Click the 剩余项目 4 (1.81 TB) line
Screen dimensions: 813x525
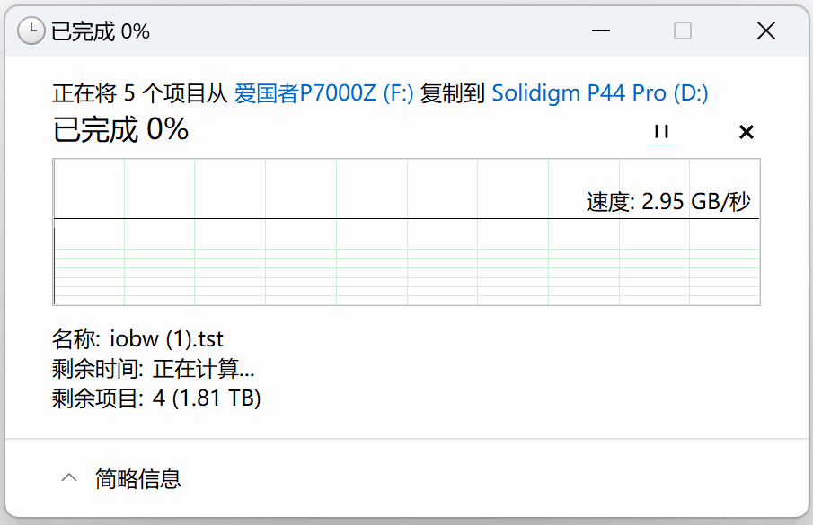(x=156, y=397)
